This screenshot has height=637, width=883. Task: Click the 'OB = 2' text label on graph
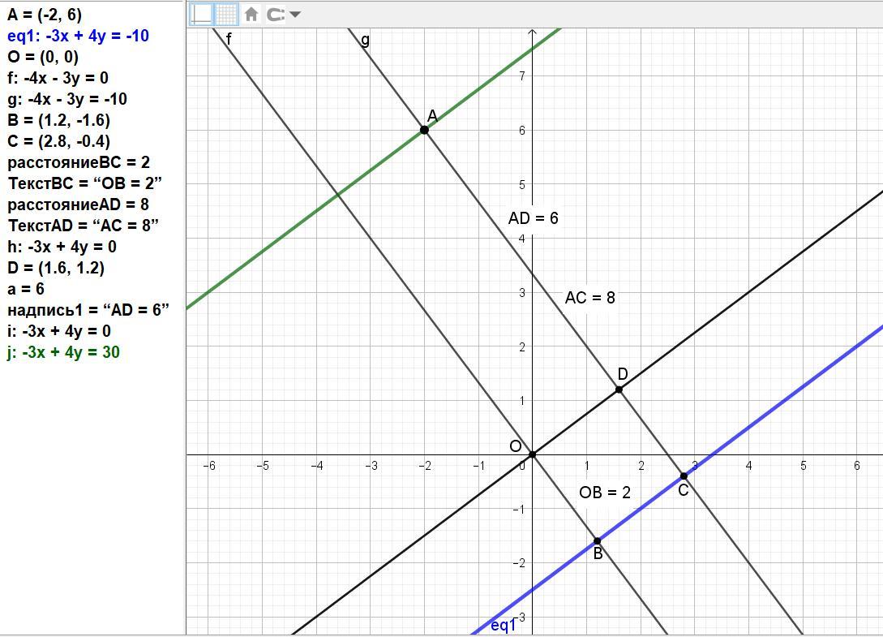point(605,493)
